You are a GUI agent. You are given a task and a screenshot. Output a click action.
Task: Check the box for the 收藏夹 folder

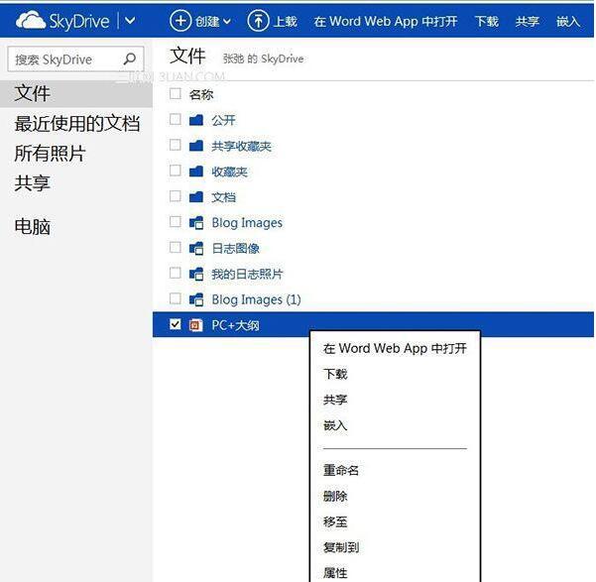coord(175,171)
